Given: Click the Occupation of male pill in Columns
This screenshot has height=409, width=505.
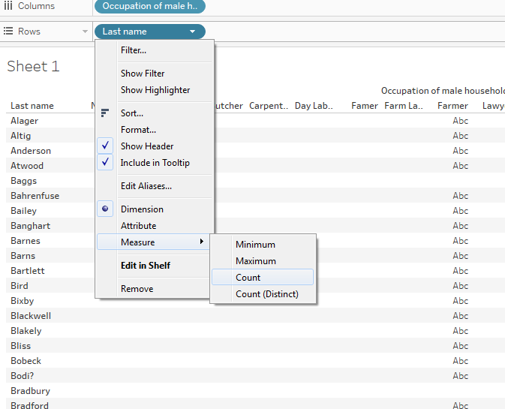Looking at the screenshot, I should (x=149, y=6).
